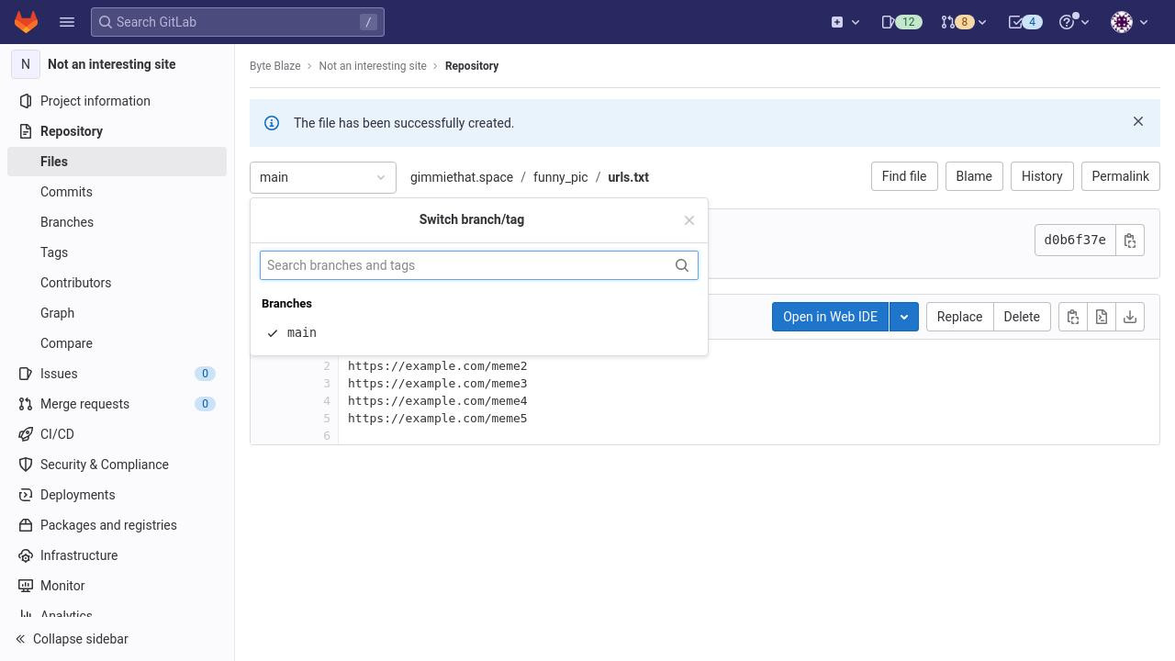Focus the Search GitLab field
This screenshot has width=1175, height=661.
238,22
